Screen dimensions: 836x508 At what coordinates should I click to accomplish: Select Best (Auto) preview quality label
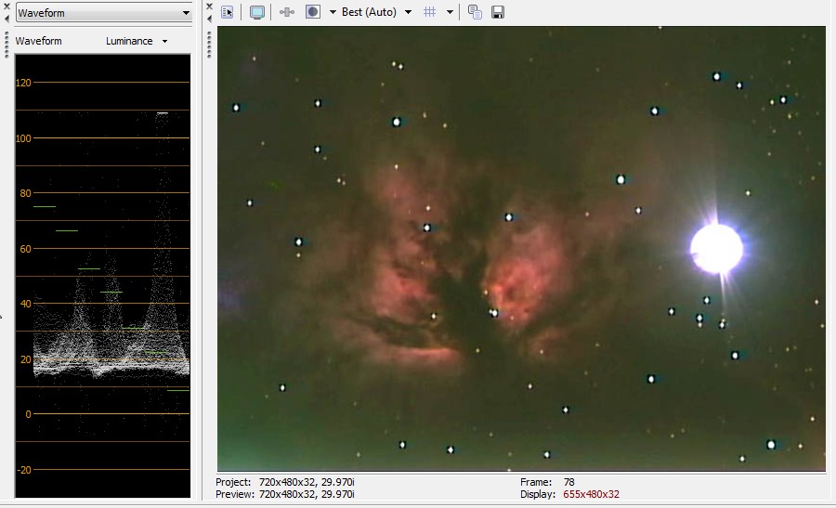(x=369, y=12)
